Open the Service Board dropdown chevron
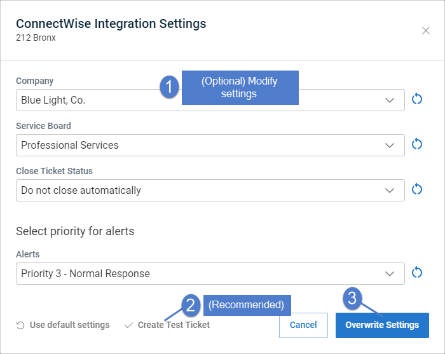This screenshot has height=354, width=445. [390, 146]
